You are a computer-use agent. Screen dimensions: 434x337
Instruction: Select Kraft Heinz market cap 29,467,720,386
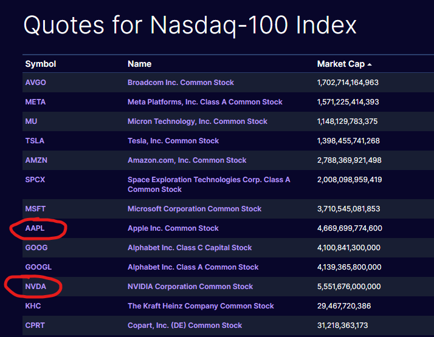coord(344,306)
